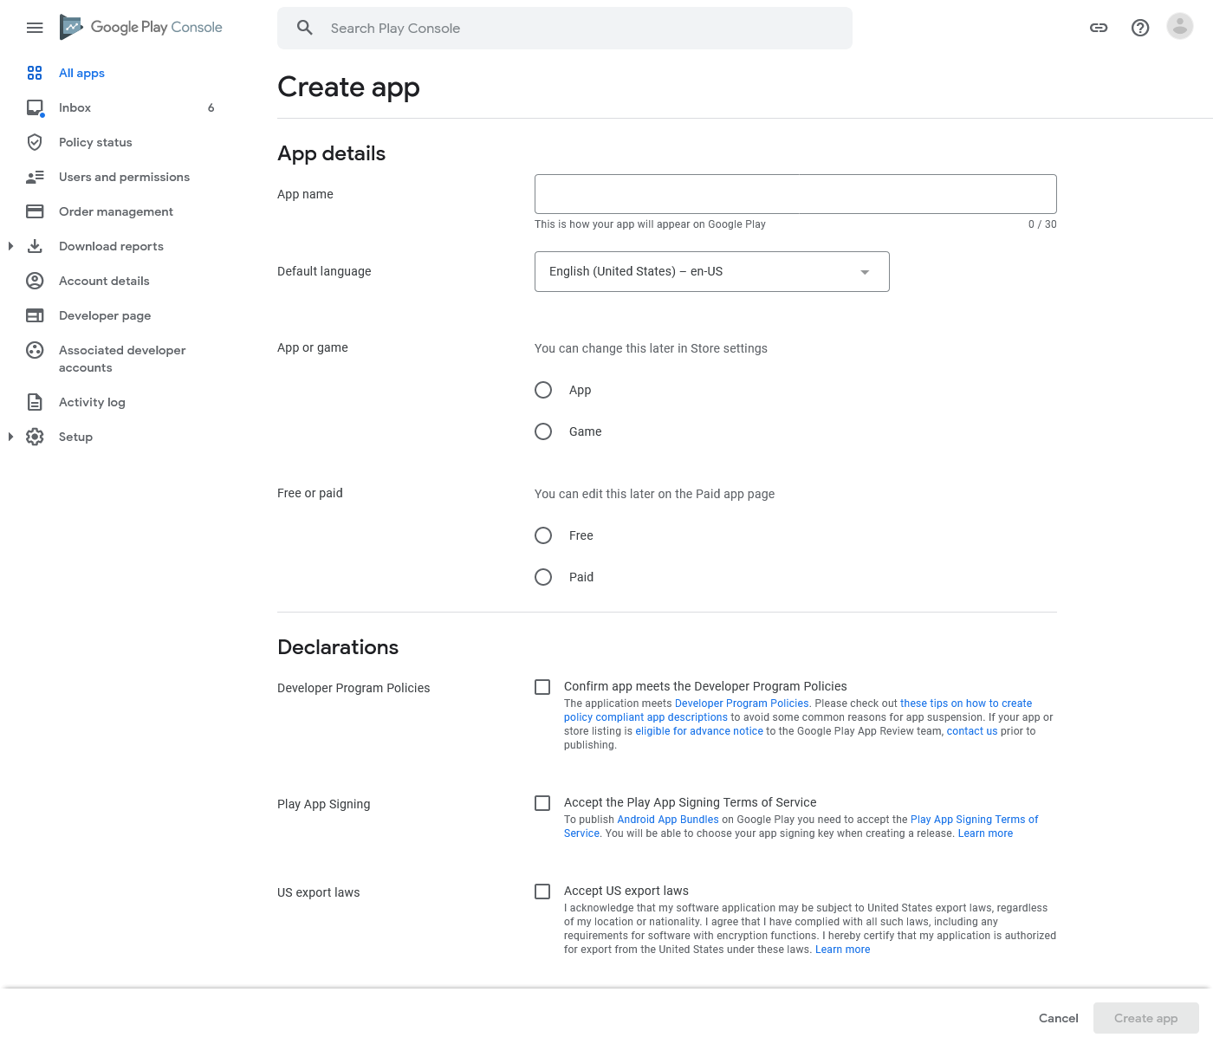Click Learn more under Play App Signing
The width and height of the screenshot is (1213, 1044).
pos(985,833)
